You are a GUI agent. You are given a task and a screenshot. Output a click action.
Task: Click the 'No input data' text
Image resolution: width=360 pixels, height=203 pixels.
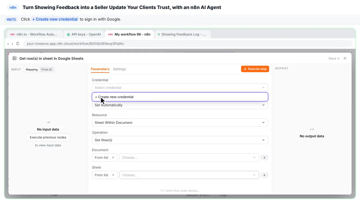pos(48,129)
